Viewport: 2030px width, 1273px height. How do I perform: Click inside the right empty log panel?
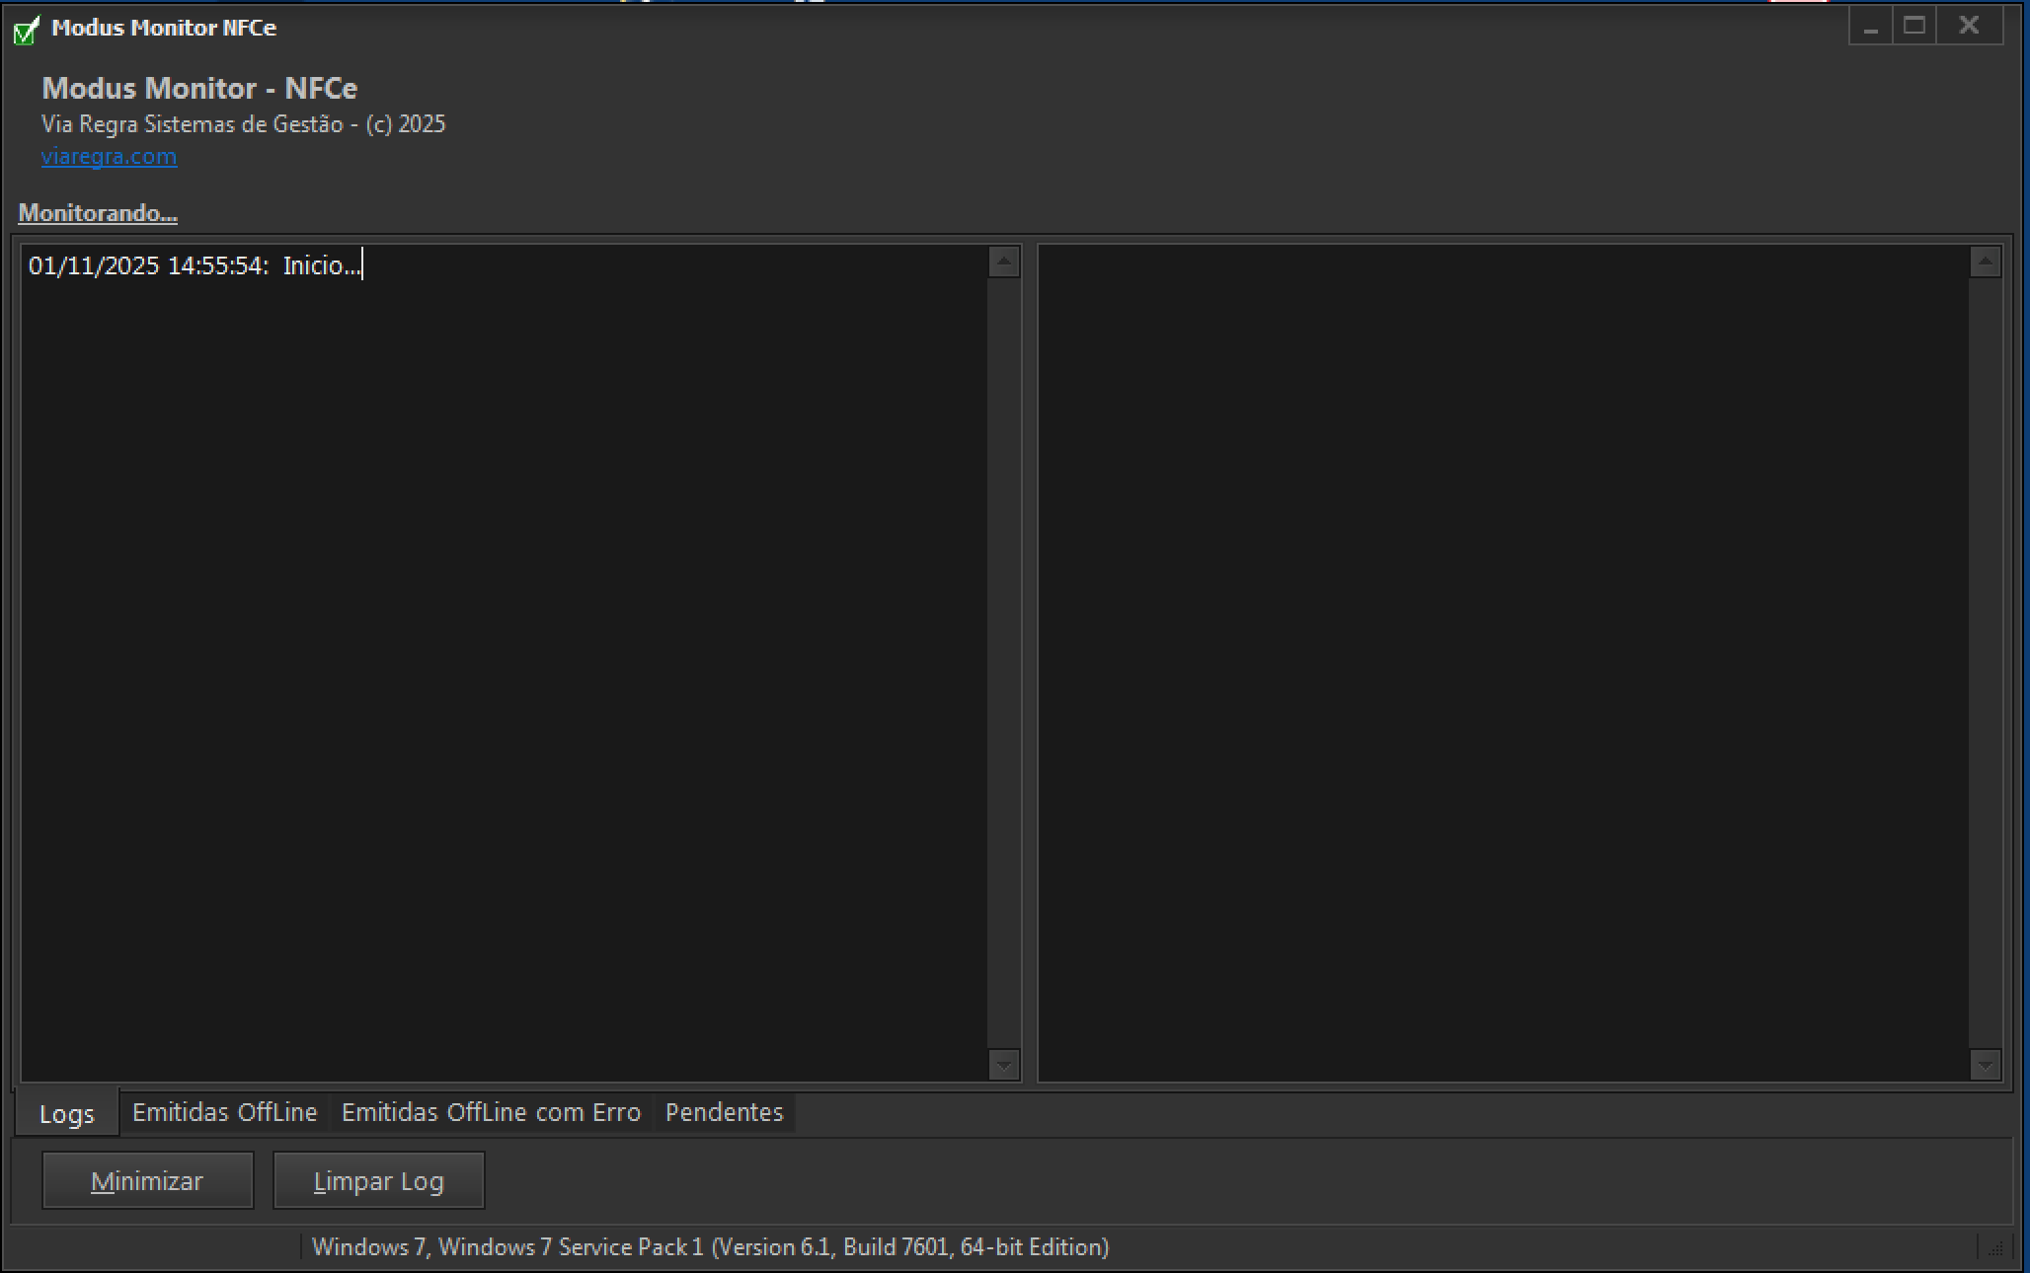click(1501, 661)
